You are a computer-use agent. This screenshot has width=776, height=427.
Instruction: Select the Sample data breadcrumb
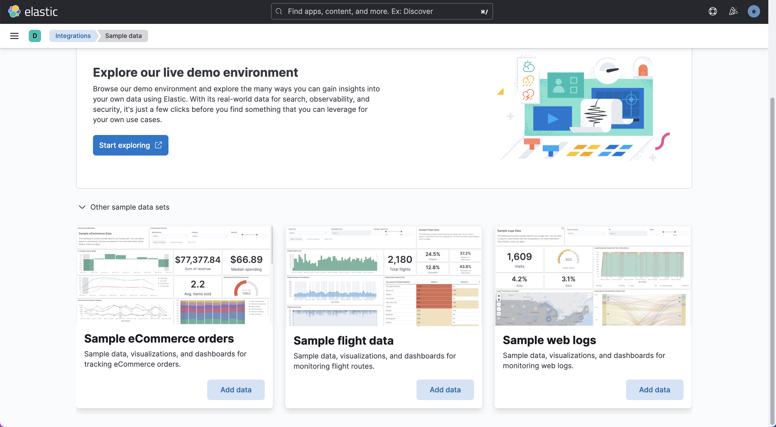(x=123, y=35)
